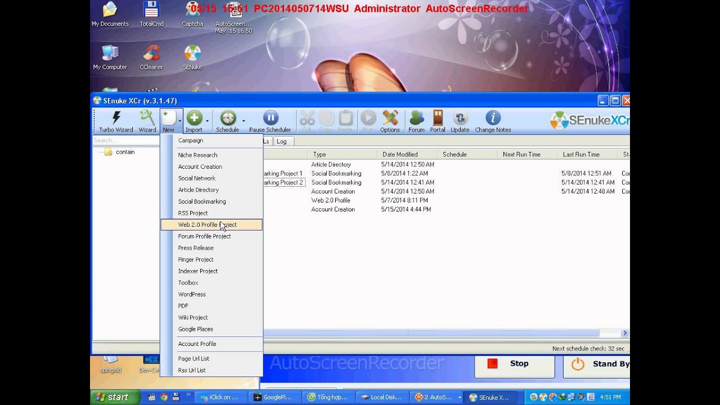Select Press Release menu entry
The image size is (720, 405).
point(211,248)
